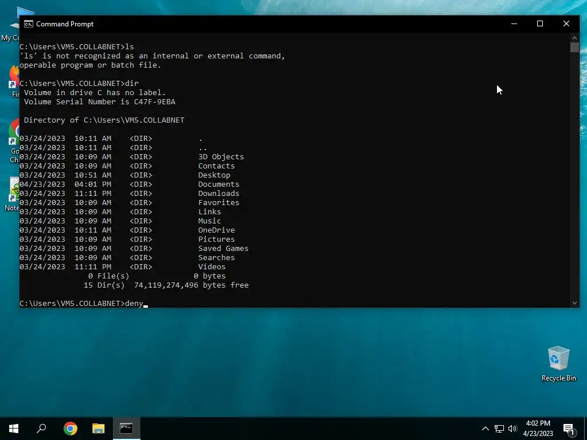Launch Google Chrome from the taskbar
This screenshot has width=587, height=440.
(70, 429)
